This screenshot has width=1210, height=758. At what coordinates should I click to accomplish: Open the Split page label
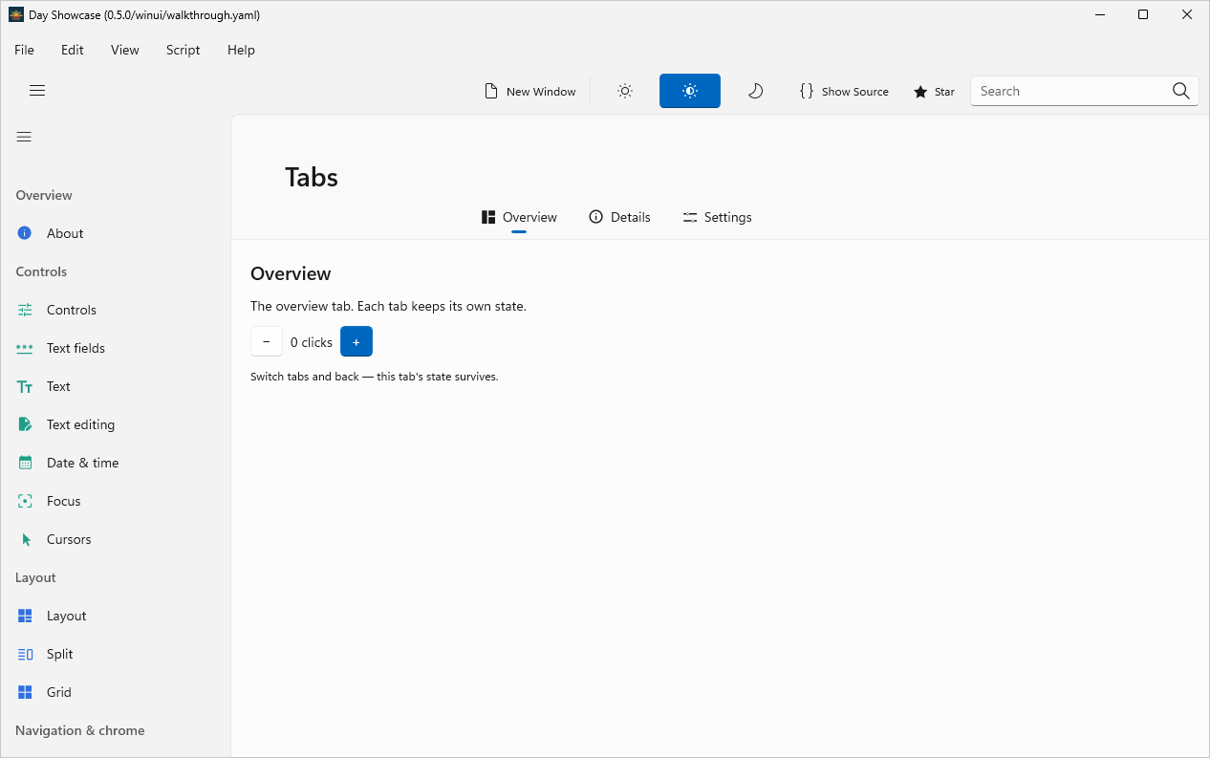[x=60, y=654]
